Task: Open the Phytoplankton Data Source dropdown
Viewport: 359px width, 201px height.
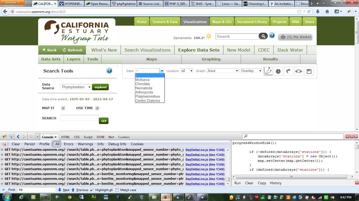Action: (x=76, y=87)
